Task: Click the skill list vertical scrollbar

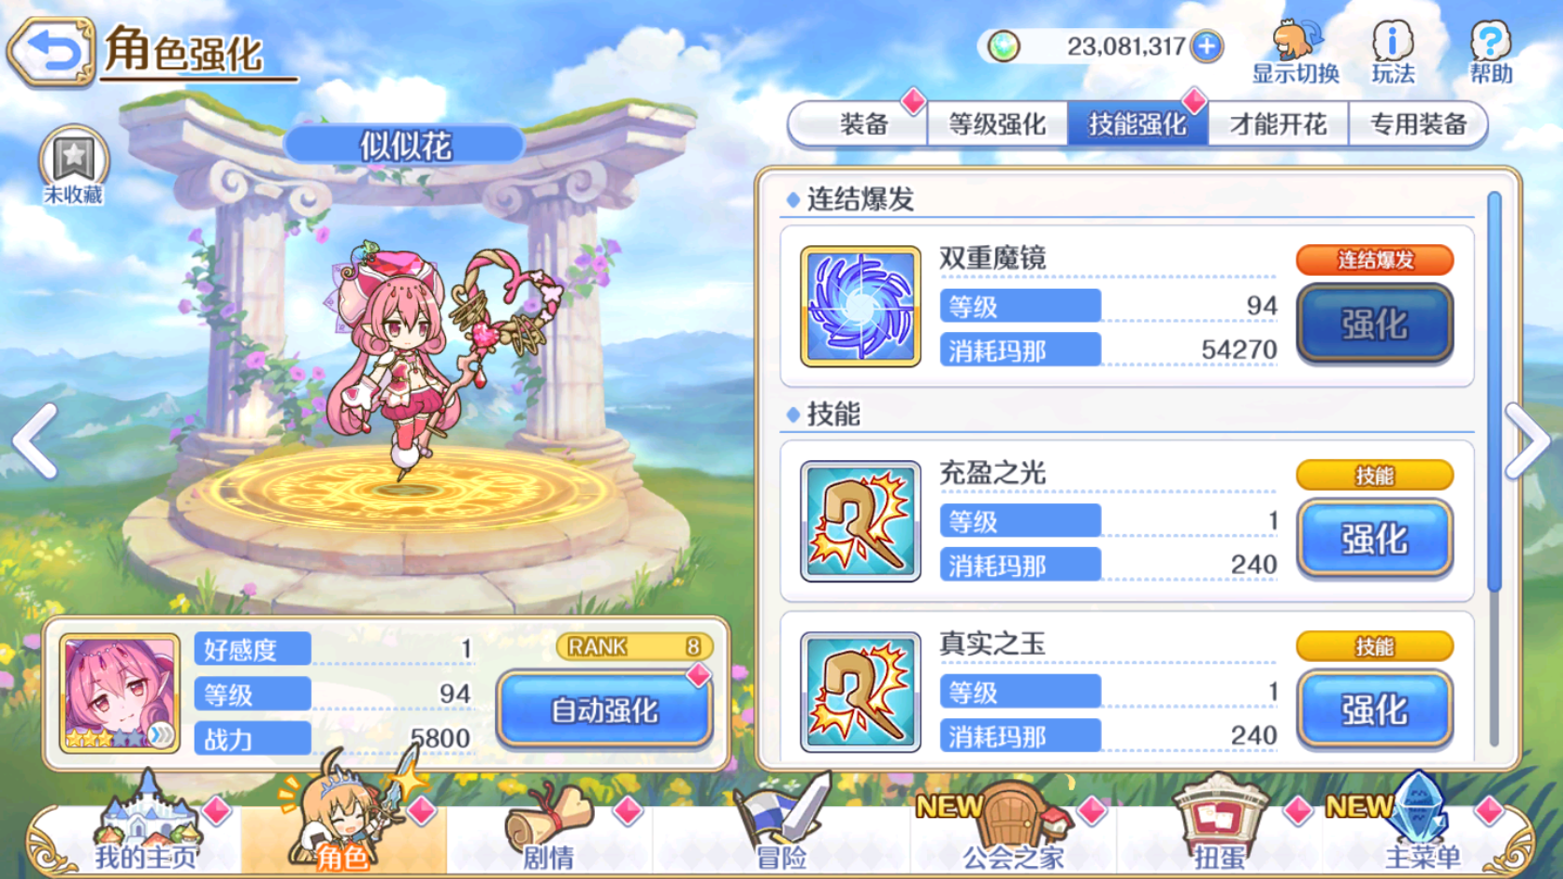Action: 1494,468
